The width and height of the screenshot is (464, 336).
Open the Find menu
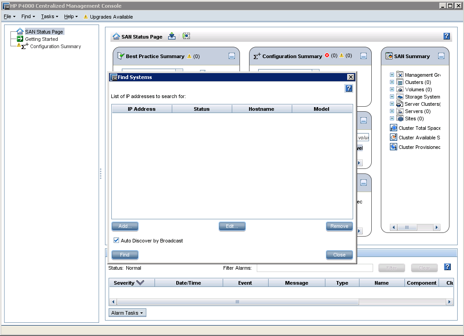tap(28, 16)
